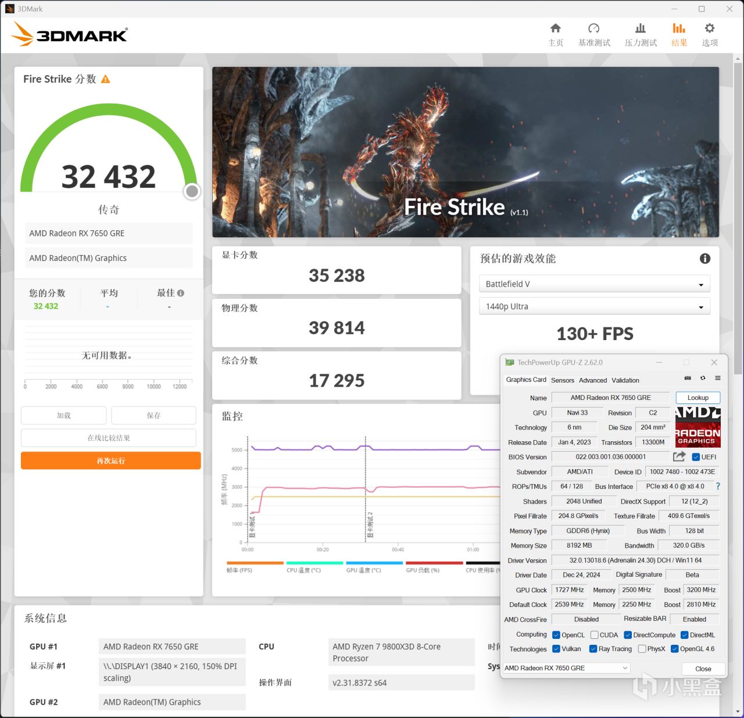Click the 3DMARK logo in the header
744x718 pixels.
pyautogui.click(x=69, y=34)
